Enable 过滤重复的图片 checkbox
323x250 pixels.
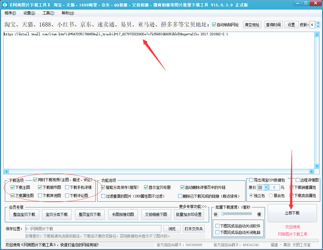103,196
